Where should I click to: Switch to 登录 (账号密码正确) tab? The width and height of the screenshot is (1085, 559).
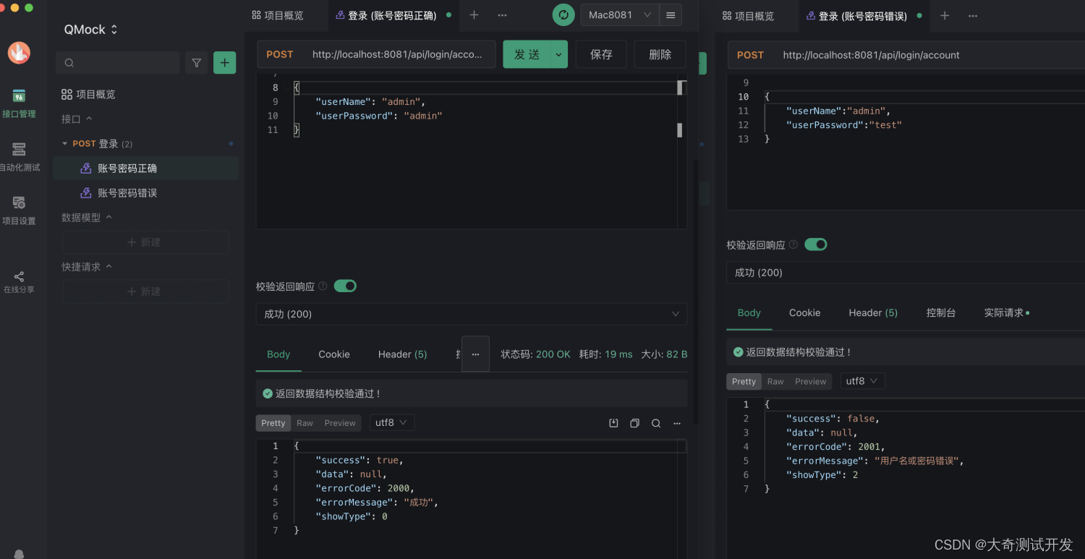coord(393,15)
